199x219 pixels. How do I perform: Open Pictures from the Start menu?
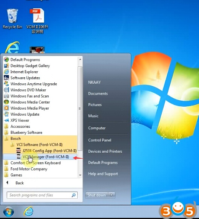coord(95,105)
